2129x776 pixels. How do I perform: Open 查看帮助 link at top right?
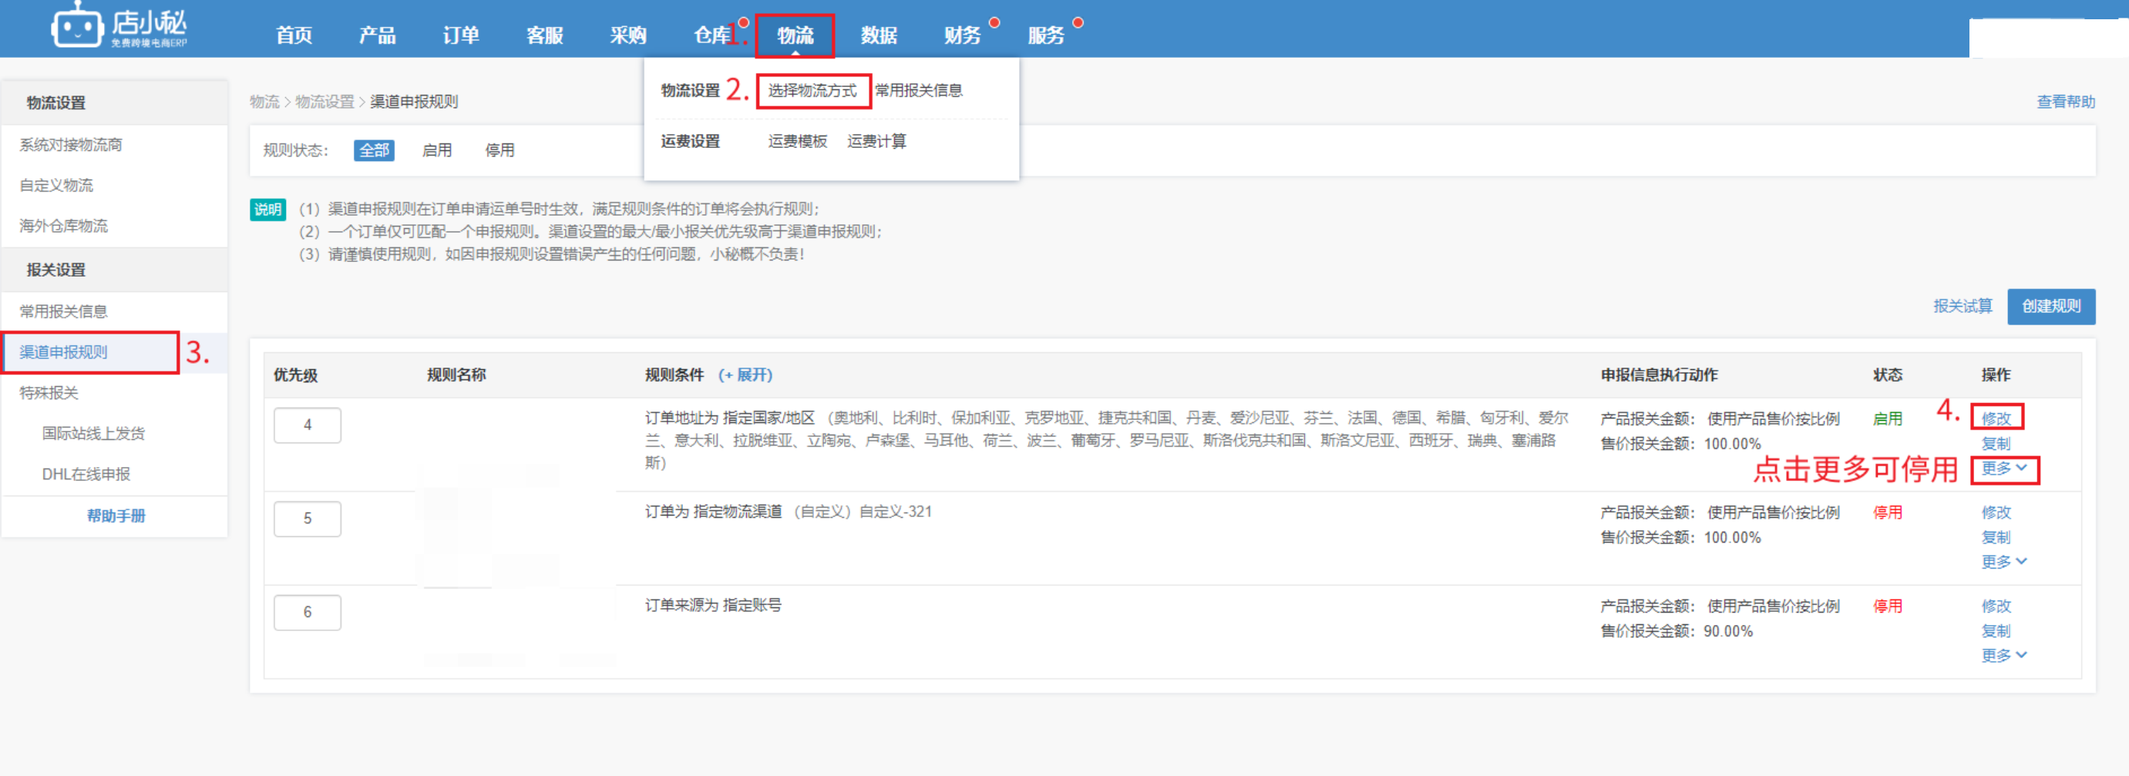2065,102
